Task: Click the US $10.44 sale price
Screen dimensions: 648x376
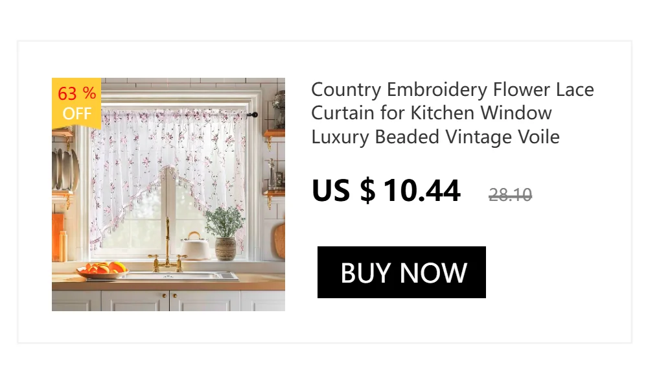Action: click(386, 191)
